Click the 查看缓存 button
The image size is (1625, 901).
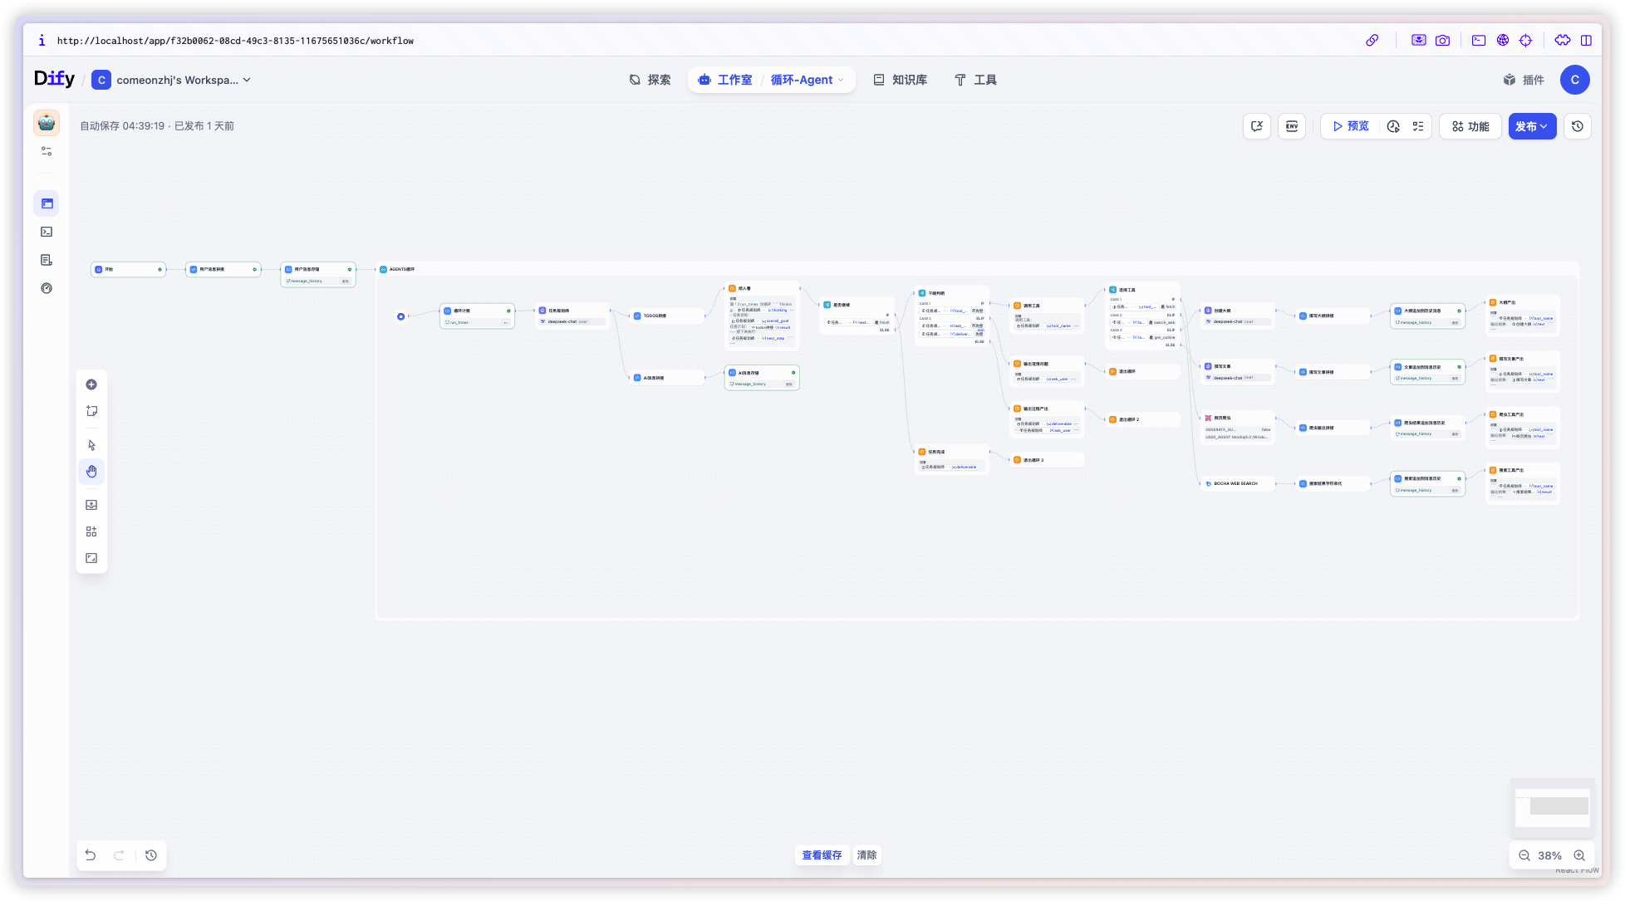[821, 854]
